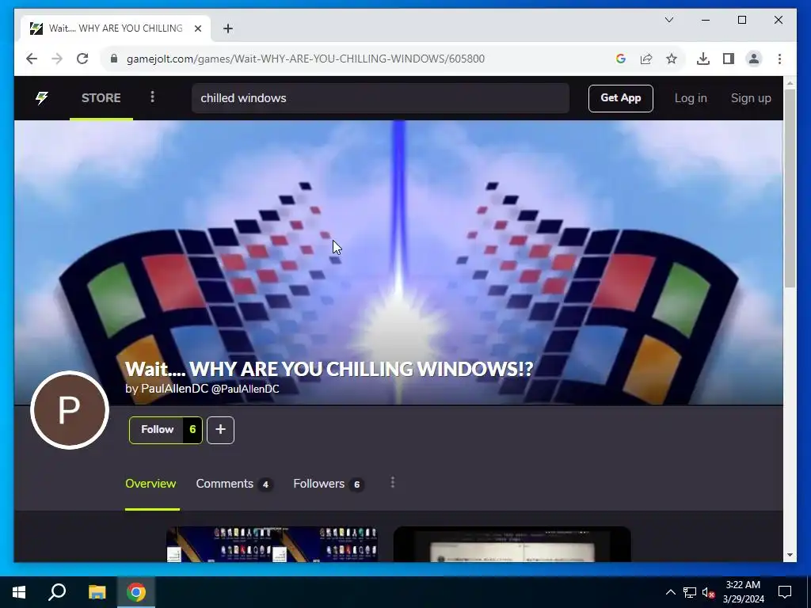Close the 'Wait.... WHY ARE YOU CHILLING' tab
The image size is (811, 608).
point(197,28)
